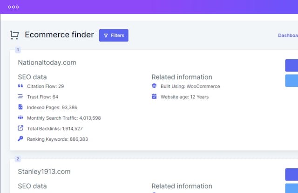Viewport: 298px width, 193px height.
Task: Click the shopping cart icon beside Ecommerce finder
Action: click(x=14, y=35)
